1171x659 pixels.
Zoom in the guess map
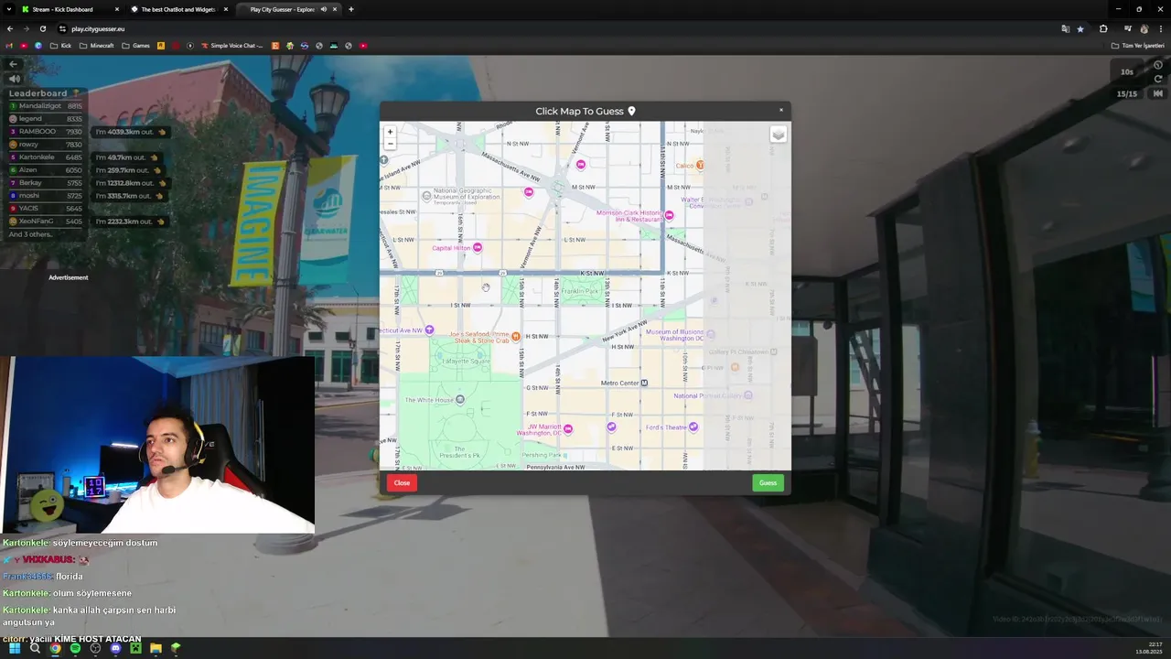coord(390,132)
